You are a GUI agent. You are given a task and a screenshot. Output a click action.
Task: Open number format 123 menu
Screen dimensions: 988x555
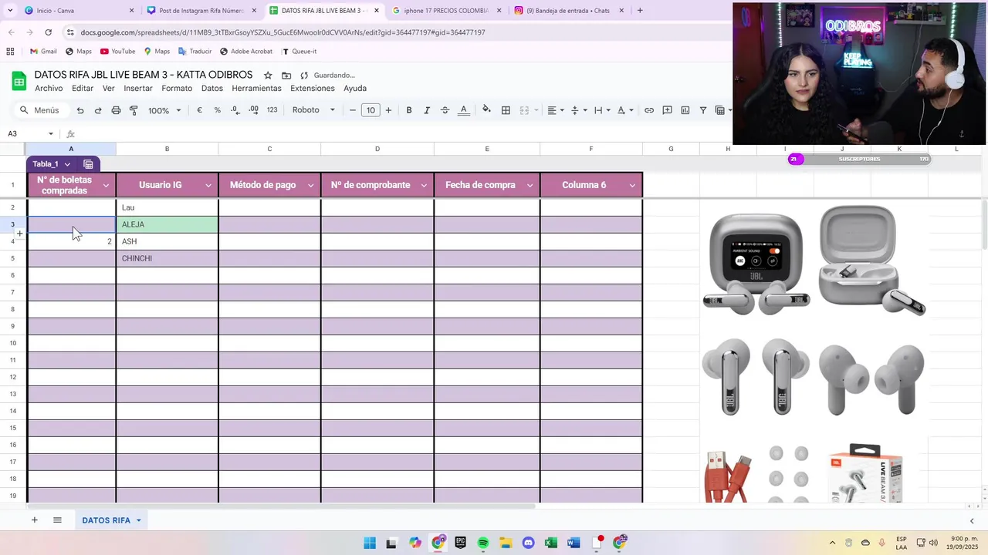272,110
